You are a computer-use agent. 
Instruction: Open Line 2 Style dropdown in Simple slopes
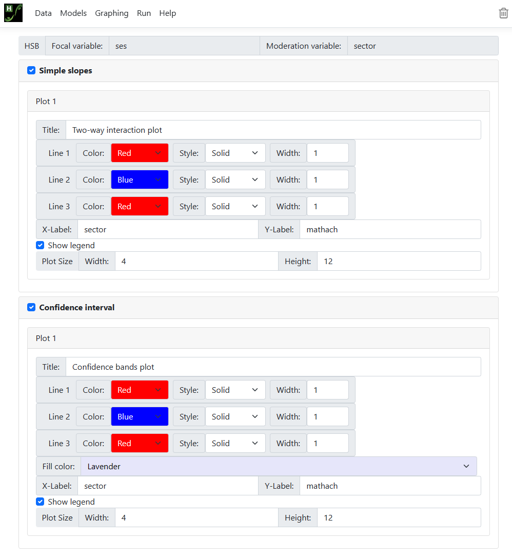[235, 180]
